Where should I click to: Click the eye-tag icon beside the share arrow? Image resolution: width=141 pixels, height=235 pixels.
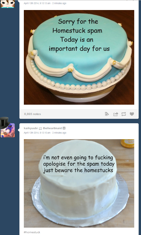pos(107,114)
